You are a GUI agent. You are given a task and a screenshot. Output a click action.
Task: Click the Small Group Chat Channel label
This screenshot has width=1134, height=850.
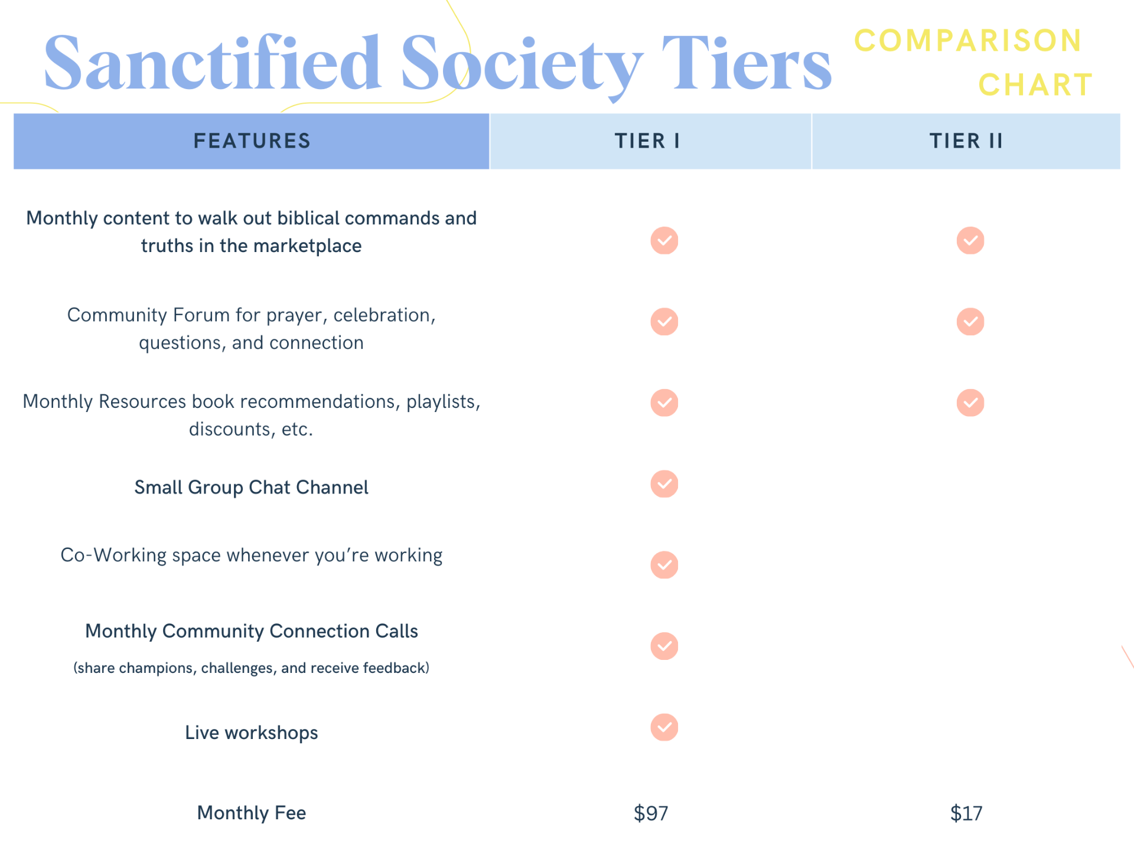[252, 488]
